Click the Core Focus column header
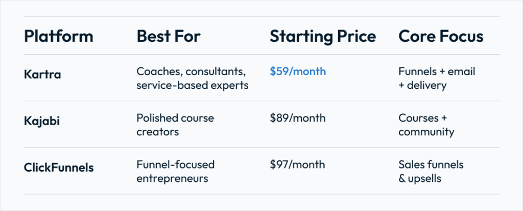 441,36
